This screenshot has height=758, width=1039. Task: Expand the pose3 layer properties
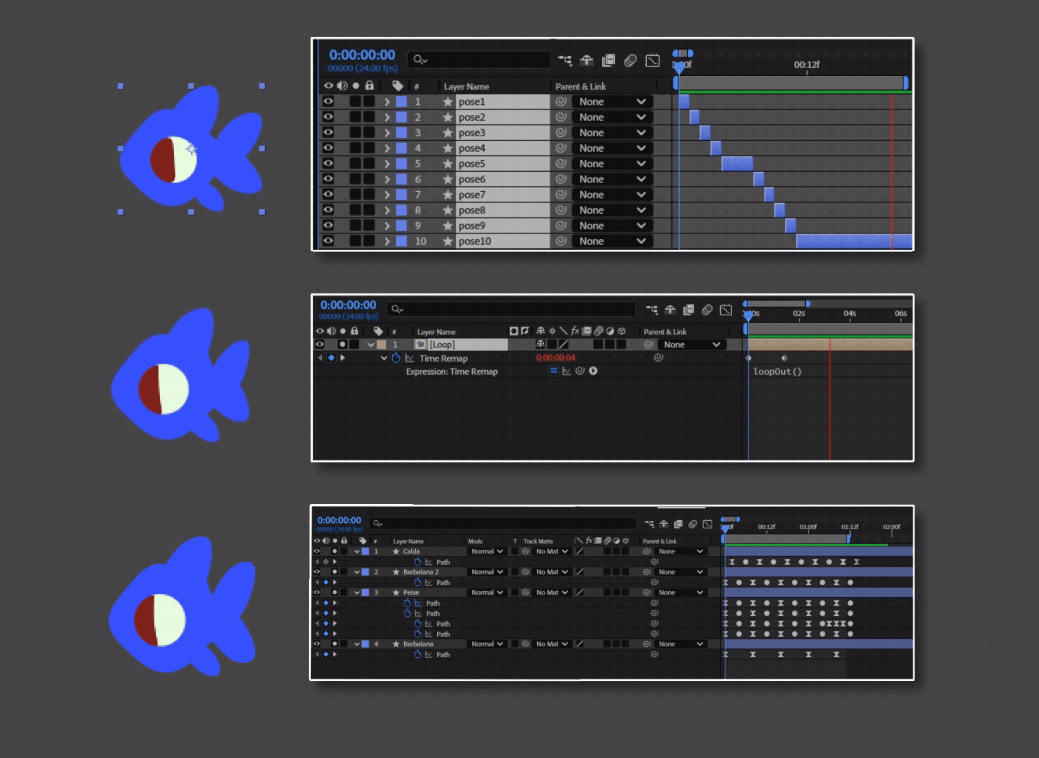click(387, 133)
